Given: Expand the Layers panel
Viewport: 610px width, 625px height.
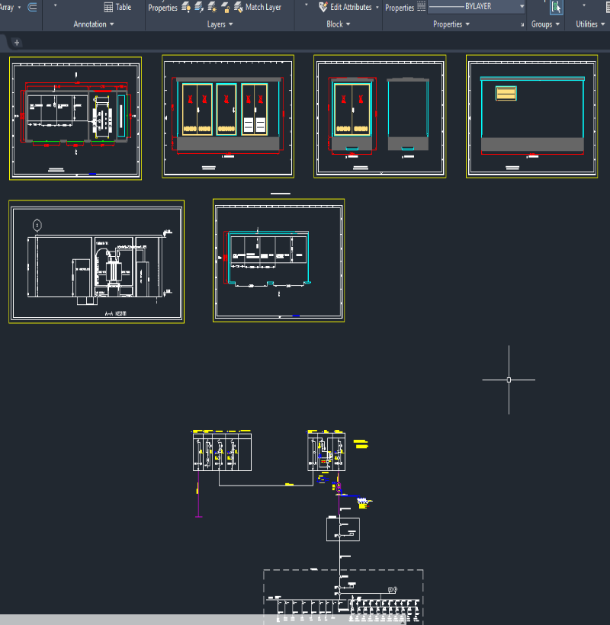Looking at the screenshot, I should (x=220, y=24).
